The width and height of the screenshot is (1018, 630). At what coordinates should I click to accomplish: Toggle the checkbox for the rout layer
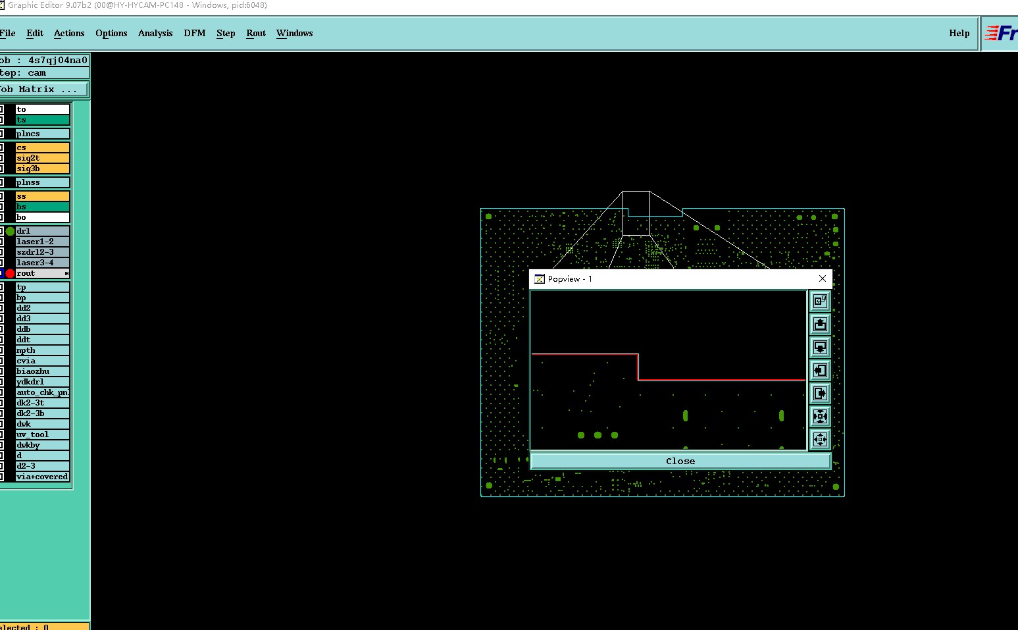coord(2,273)
